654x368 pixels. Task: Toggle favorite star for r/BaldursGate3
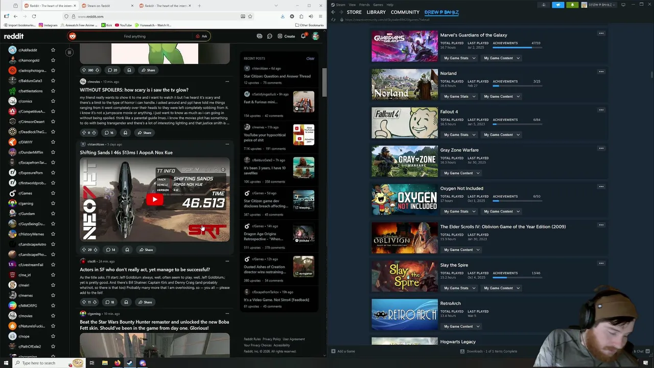click(x=53, y=81)
